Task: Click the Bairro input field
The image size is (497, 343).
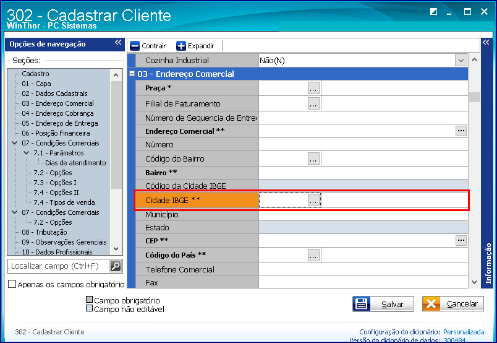Action: tap(363, 173)
